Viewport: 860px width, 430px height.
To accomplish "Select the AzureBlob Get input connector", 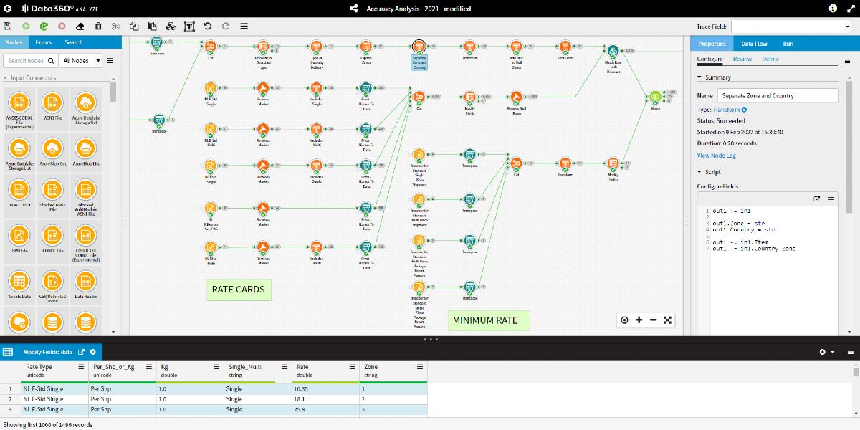I will [52, 149].
